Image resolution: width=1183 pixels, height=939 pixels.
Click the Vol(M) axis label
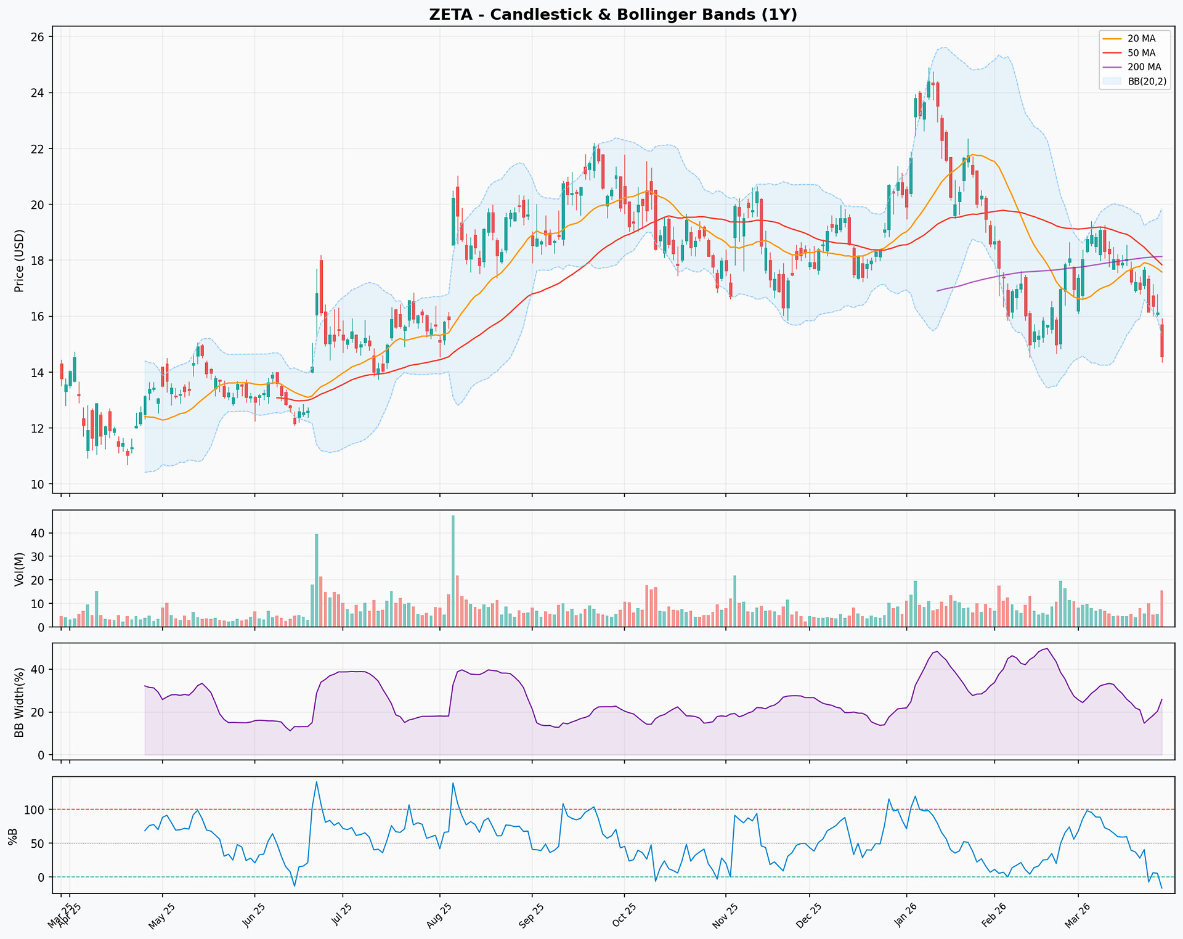click(19, 569)
